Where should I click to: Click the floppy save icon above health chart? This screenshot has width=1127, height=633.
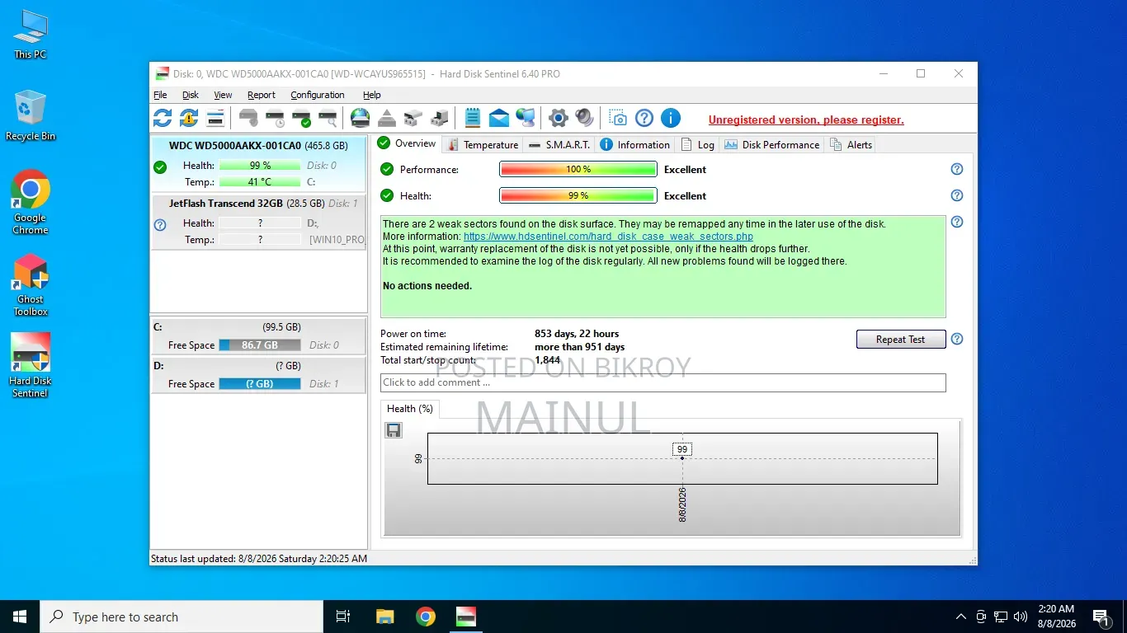394,430
